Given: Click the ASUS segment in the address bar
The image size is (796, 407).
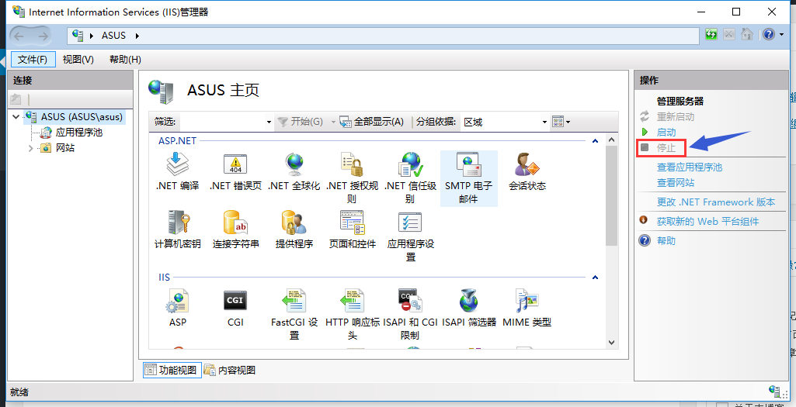Looking at the screenshot, I should click(113, 36).
